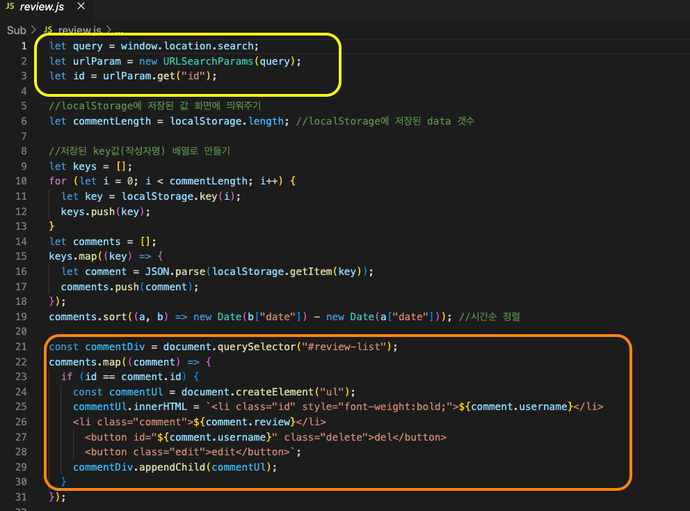Click the Korean comment on line 5
This screenshot has width=690, height=511.
pyautogui.click(x=155, y=106)
